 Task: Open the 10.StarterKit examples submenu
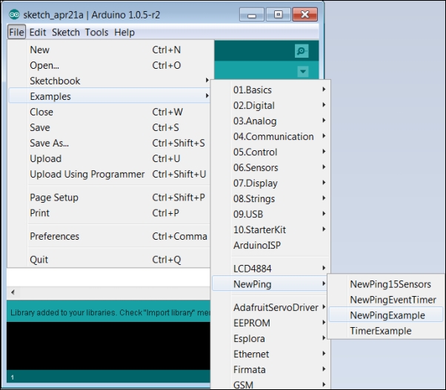tap(271, 229)
